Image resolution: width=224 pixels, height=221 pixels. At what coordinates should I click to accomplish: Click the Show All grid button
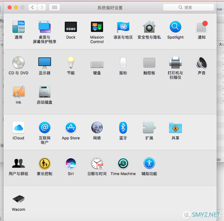point(54,7)
